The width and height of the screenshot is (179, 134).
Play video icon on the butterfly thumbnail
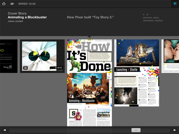click(25, 68)
